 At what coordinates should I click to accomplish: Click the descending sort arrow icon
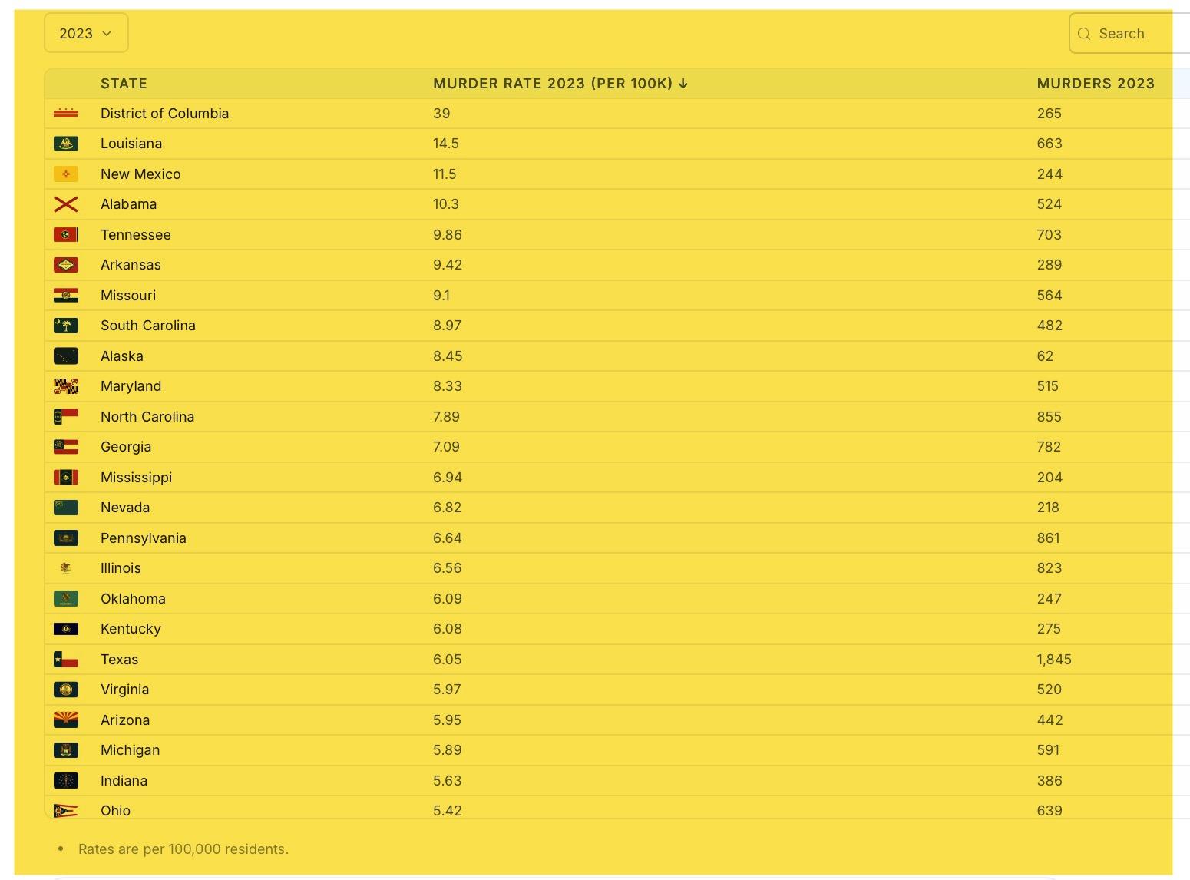683,83
